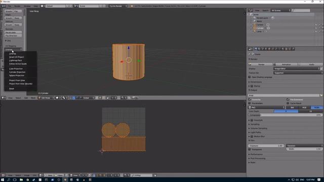Toggle the Overwrite checkbox
The image size is (324, 182).
click(250, 100)
